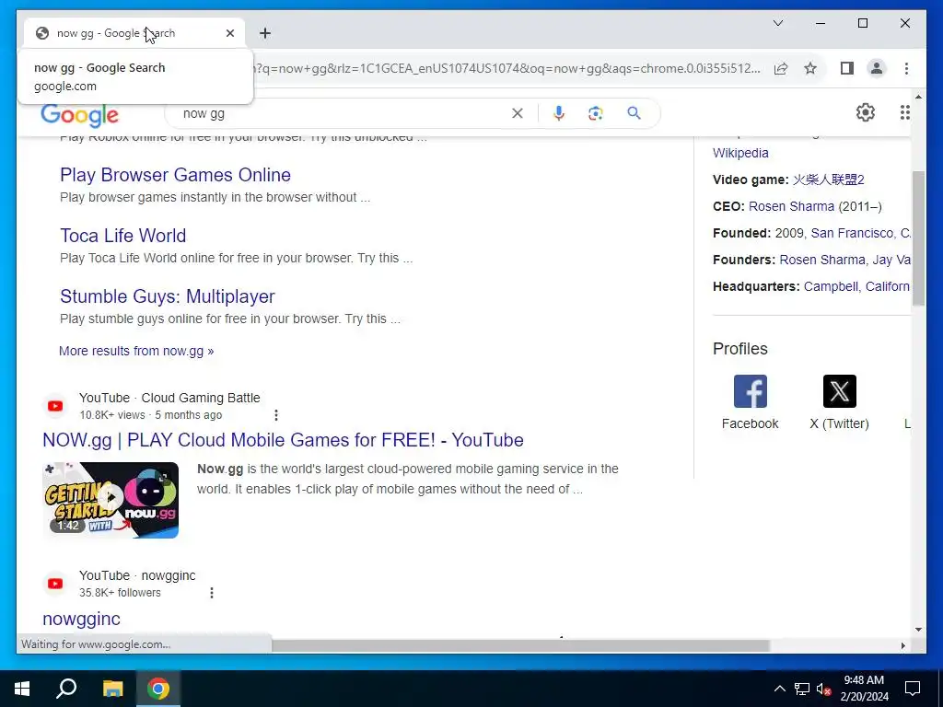
Task: Open the NOW.gg PLAY Cloud Mobile Games video link
Action: pyautogui.click(x=283, y=440)
